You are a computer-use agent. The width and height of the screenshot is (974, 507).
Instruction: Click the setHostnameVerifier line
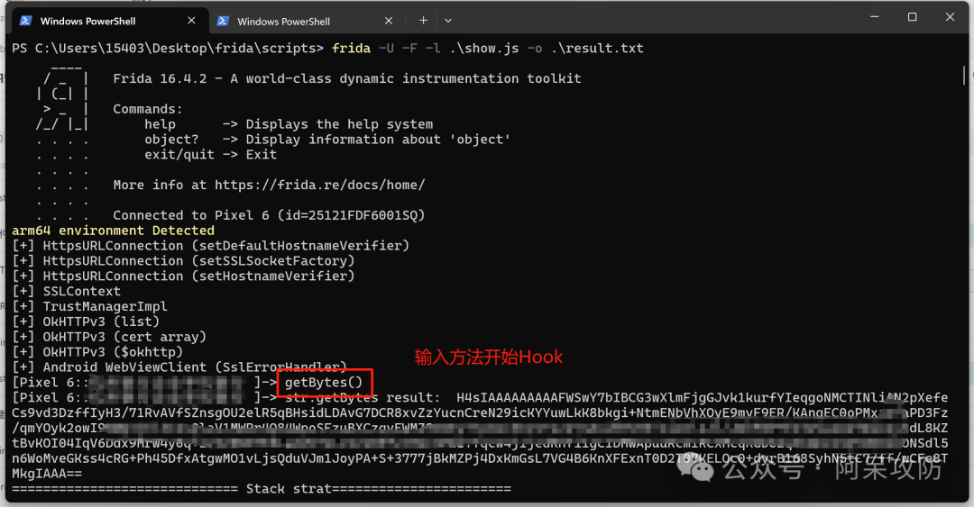tap(183, 276)
